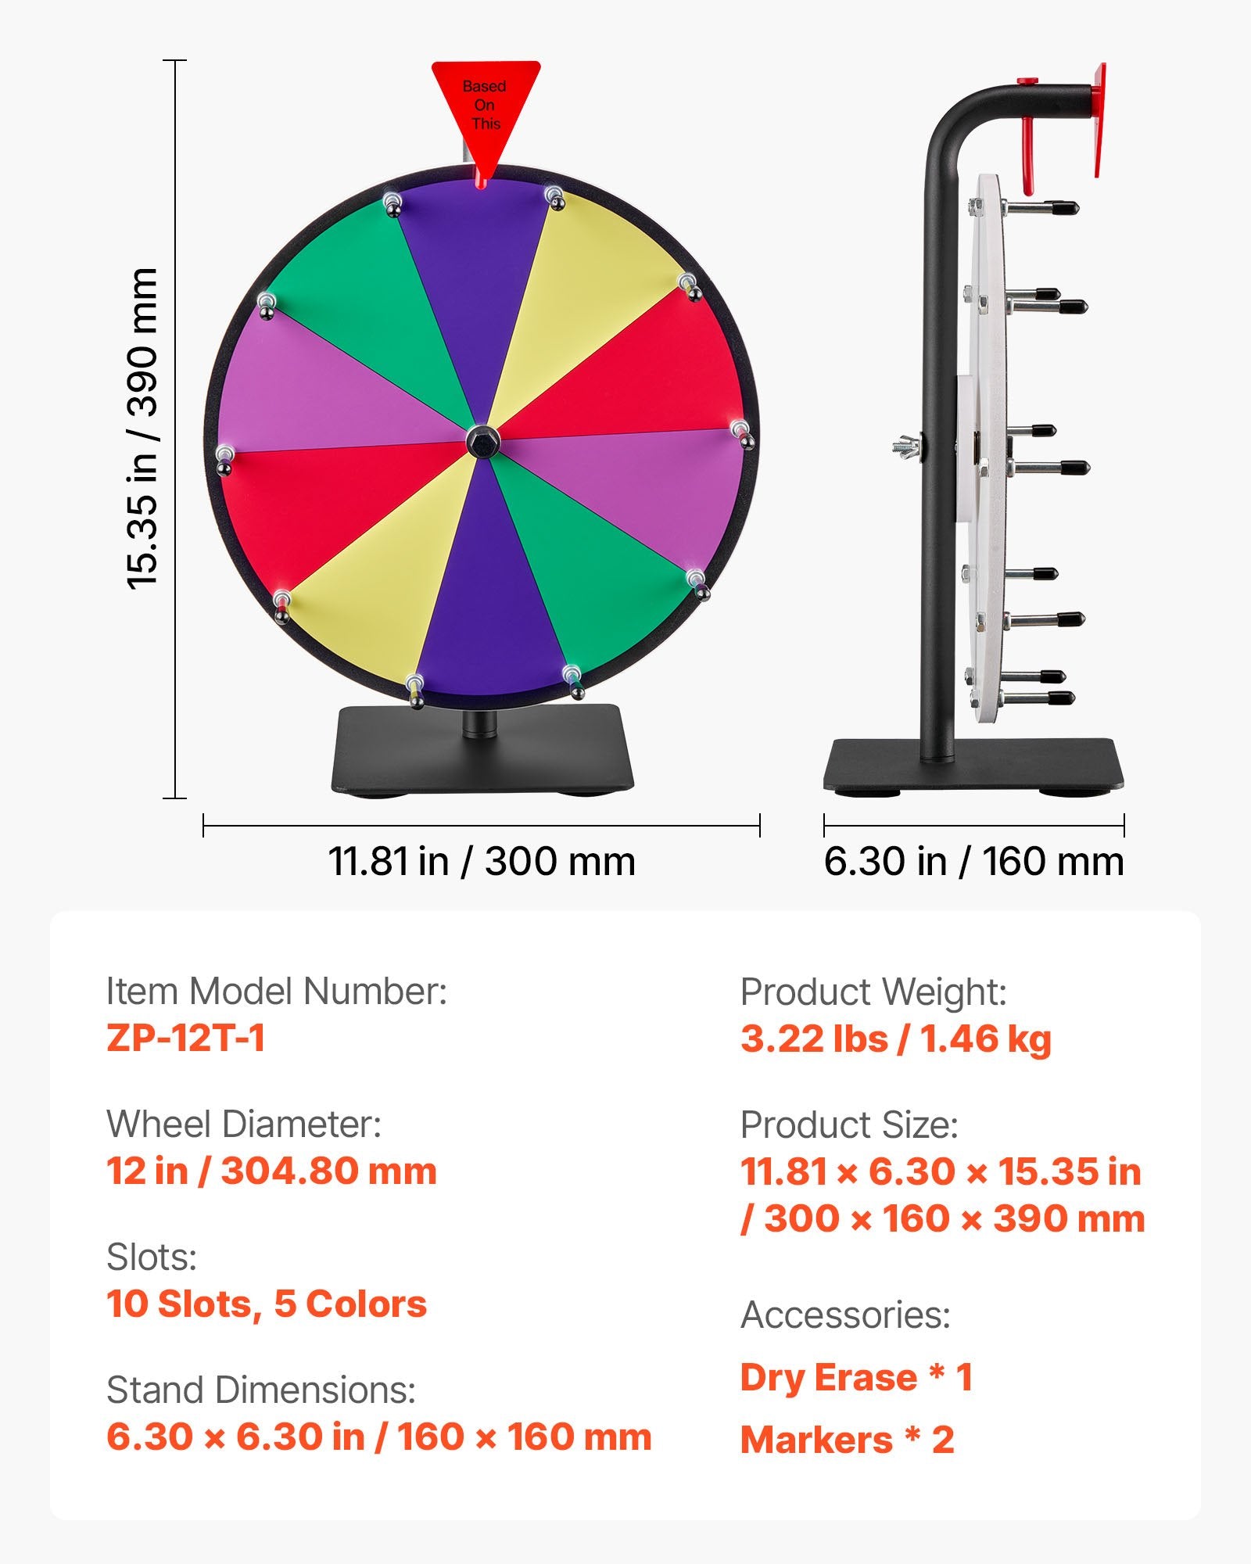Click the "10 Slots, 5 Colors" text
The image size is (1251, 1564).
pyautogui.click(x=267, y=1304)
